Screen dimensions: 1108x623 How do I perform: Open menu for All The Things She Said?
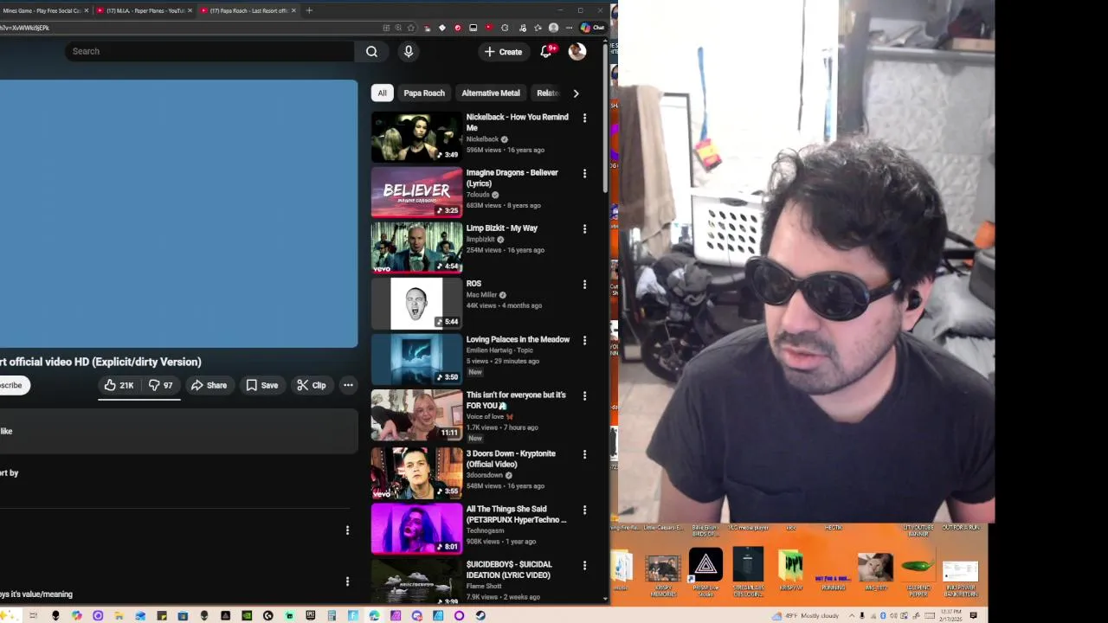click(x=584, y=510)
